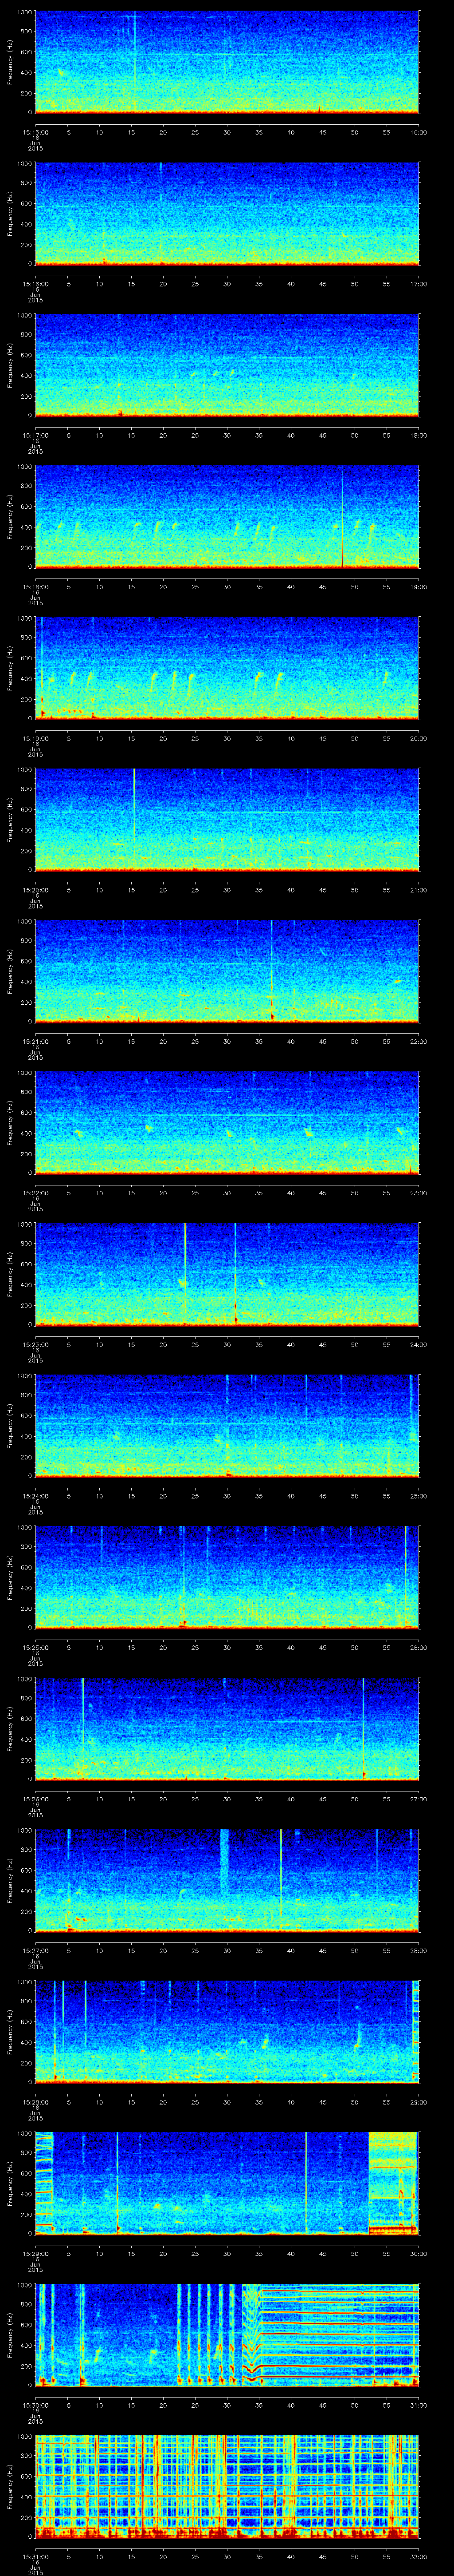Pick the spectrogram panel starting at 15:21:00
454x2576 pixels.
coord(227,972)
